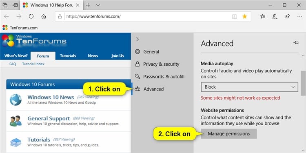The image size is (306, 153).
Task: Go to the home page icon
Action: point(44,16)
